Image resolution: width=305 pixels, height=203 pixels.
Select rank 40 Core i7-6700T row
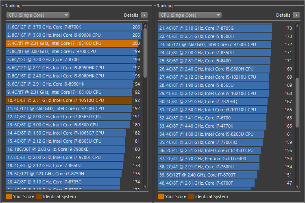tap(207, 183)
